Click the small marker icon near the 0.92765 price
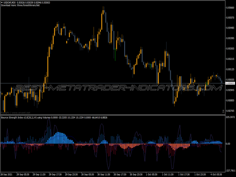Screen dimensions: 236x177 click(x=223, y=111)
